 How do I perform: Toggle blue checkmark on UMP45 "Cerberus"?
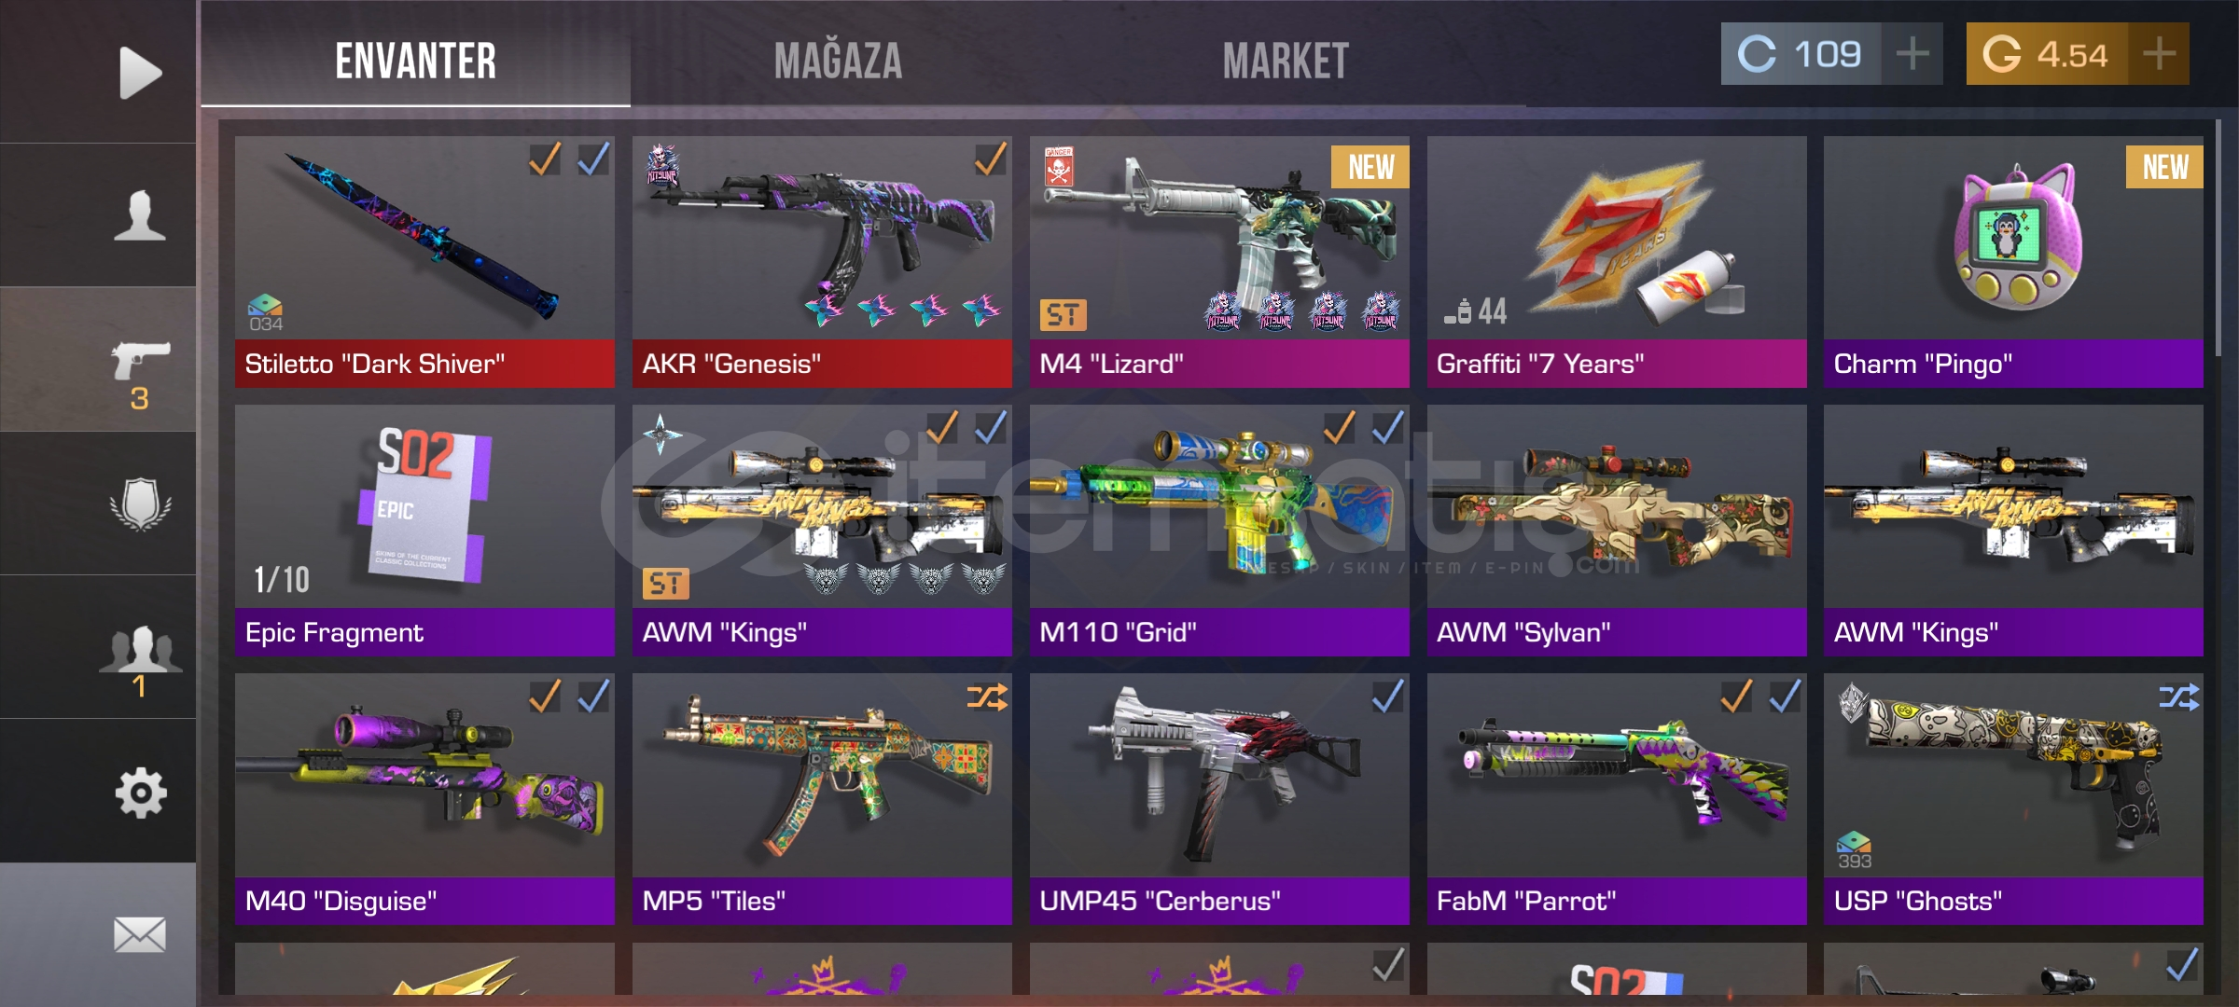point(1387,697)
